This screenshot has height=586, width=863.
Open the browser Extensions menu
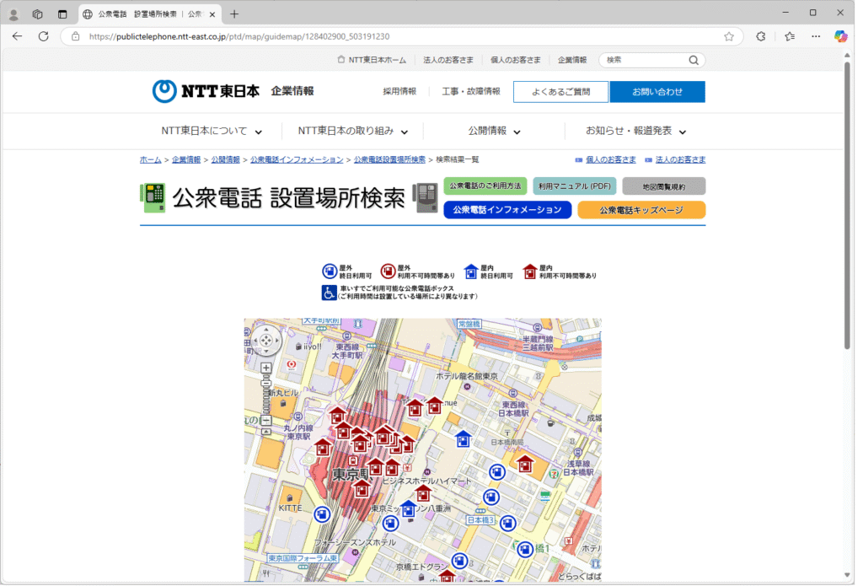(x=761, y=36)
